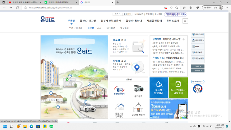Open the Edge settings and more ellipsis
The height and width of the screenshot is (130, 231).
[227, 8]
